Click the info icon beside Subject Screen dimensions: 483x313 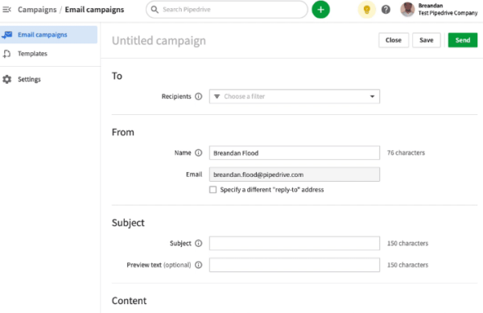point(199,244)
